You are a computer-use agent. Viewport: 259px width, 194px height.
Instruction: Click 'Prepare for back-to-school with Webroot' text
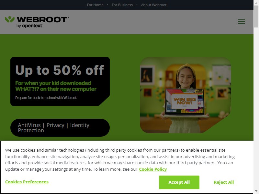(46, 98)
